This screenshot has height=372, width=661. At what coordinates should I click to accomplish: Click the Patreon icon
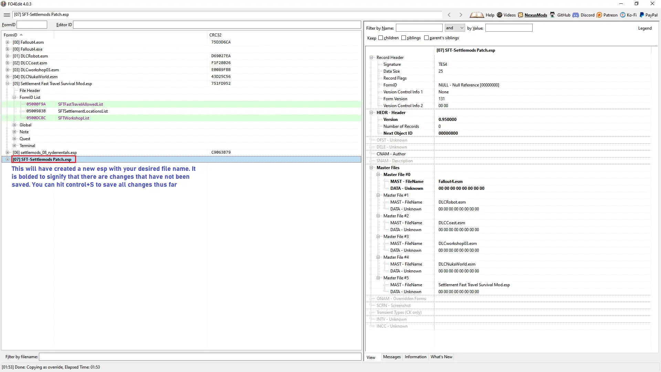pos(599,15)
